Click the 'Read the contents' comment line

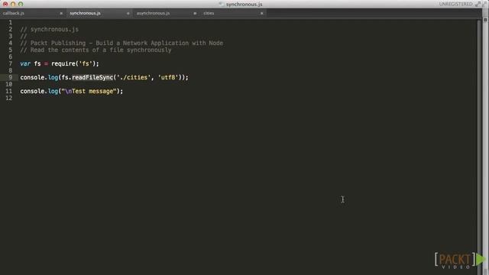click(x=96, y=50)
